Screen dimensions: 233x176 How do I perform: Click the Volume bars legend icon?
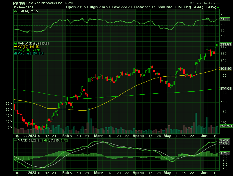15,53
